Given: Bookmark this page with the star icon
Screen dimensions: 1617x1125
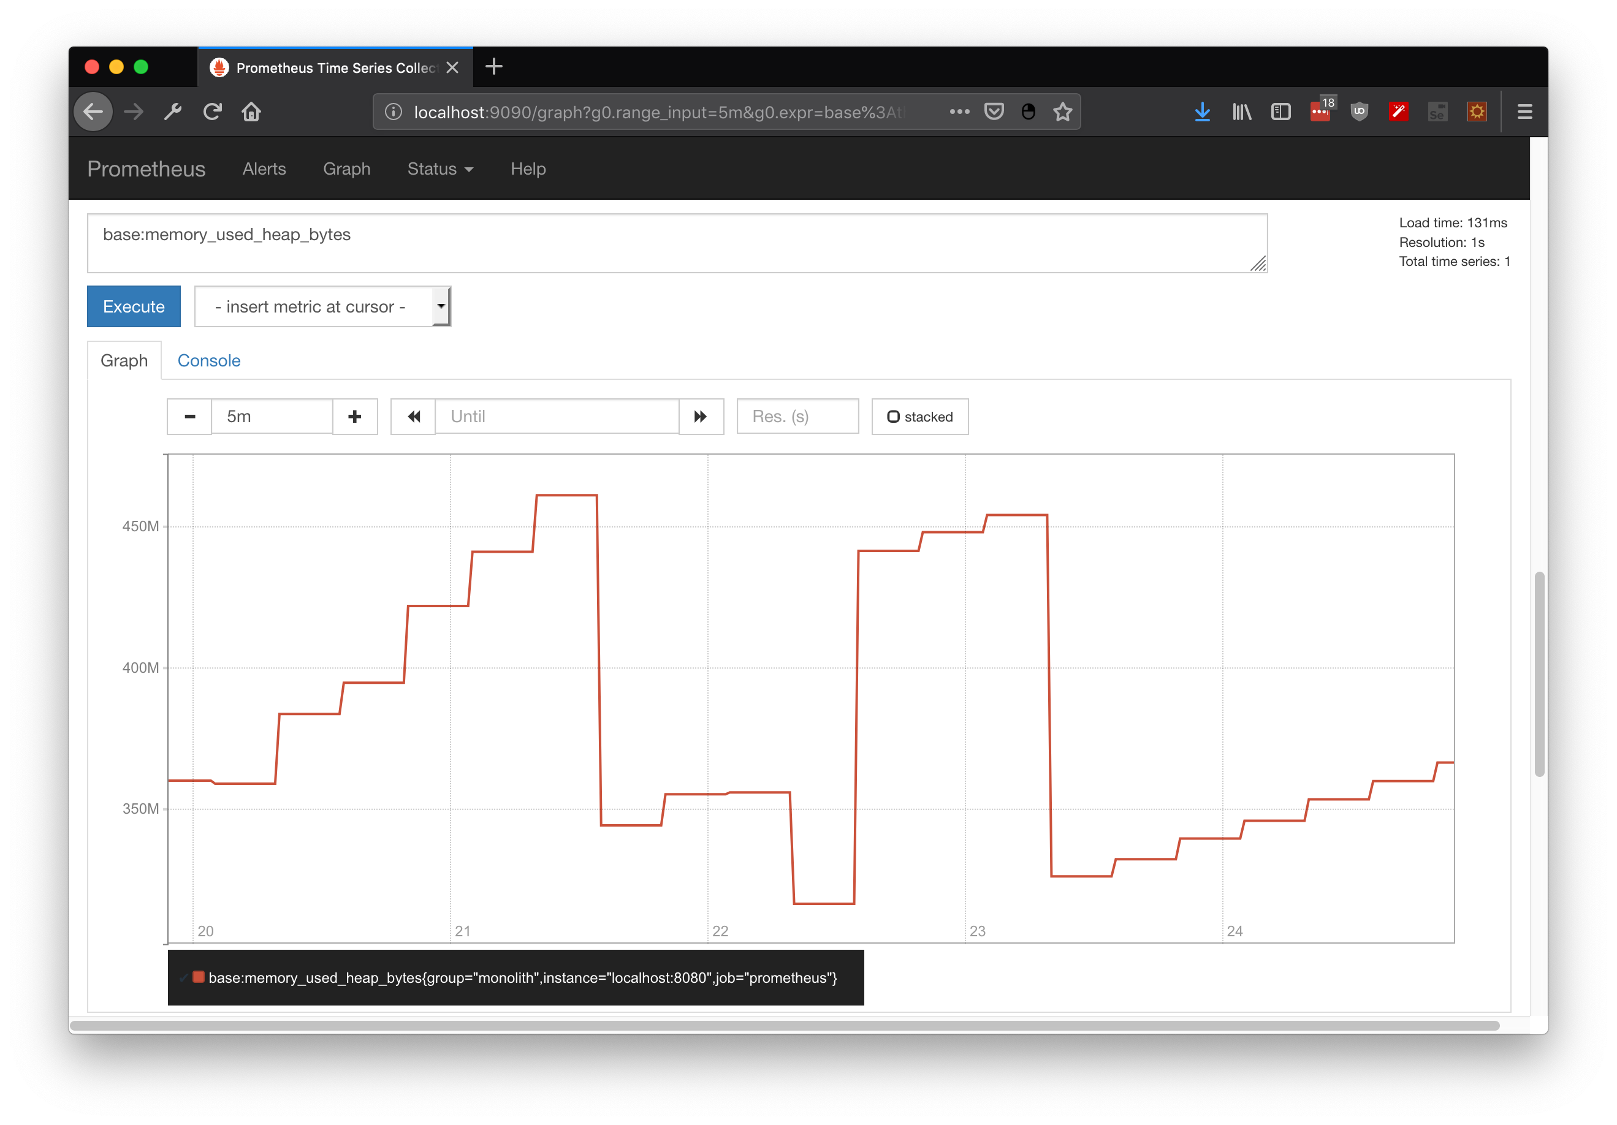Looking at the screenshot, I should click(x=1062, y=112).
